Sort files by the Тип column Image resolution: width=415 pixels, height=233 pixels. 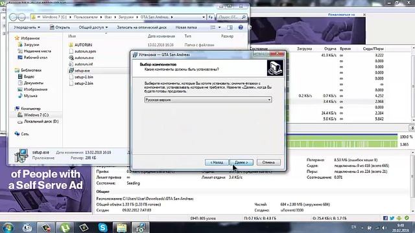coord(187,36)
